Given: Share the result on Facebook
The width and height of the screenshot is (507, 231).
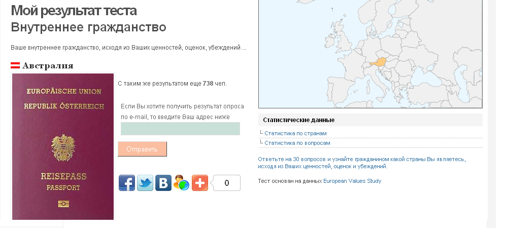Looking at the screenshot, I should click(x=127, y=183).
